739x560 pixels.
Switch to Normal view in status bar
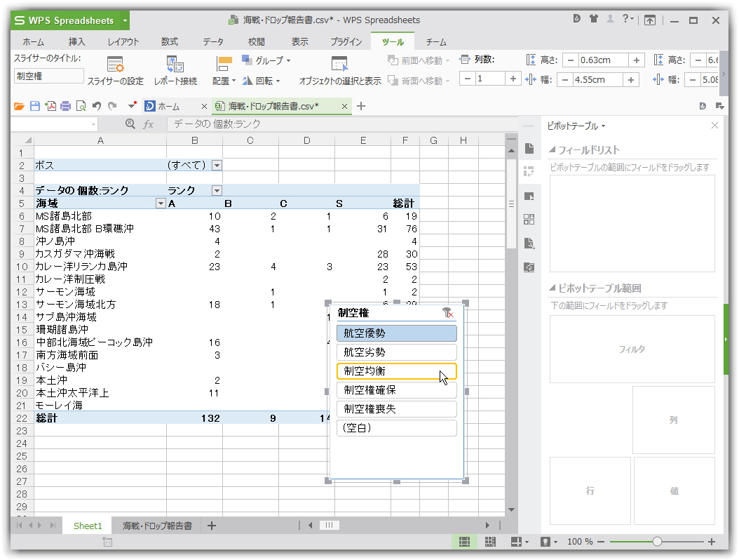pyautogui.click(x=464, y=542)
